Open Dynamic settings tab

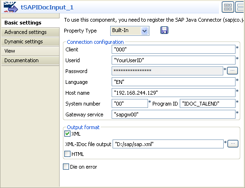click(30, 41)
